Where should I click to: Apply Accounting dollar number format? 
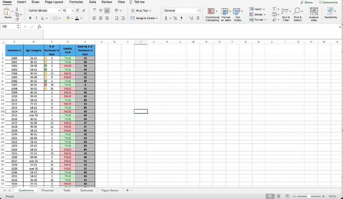pyautogui.click(x=166, y=18)
